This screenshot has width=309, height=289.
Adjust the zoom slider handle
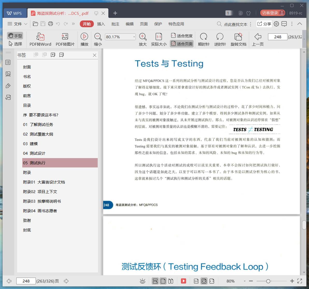[x=268, y=281]
